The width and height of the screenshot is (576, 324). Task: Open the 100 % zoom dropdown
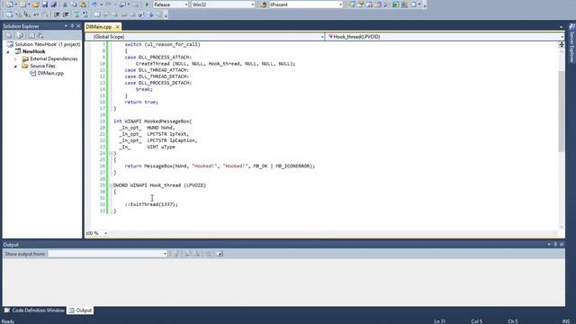pyautogui.click(x=105, y=233)
